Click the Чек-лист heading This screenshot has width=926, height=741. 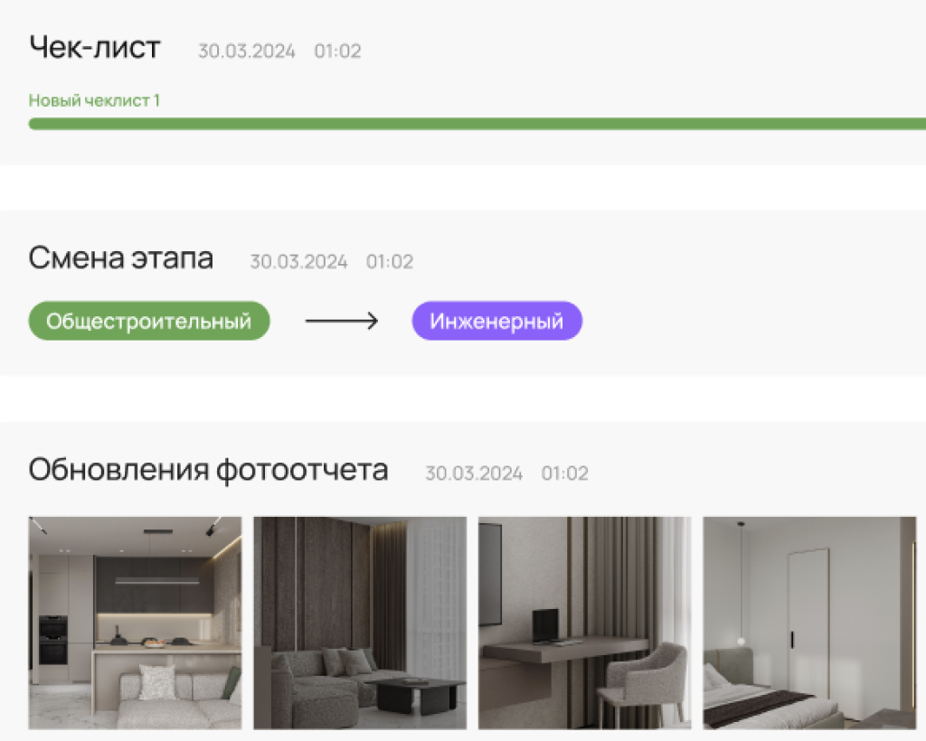pyautogui.click(x=95, y=48)
